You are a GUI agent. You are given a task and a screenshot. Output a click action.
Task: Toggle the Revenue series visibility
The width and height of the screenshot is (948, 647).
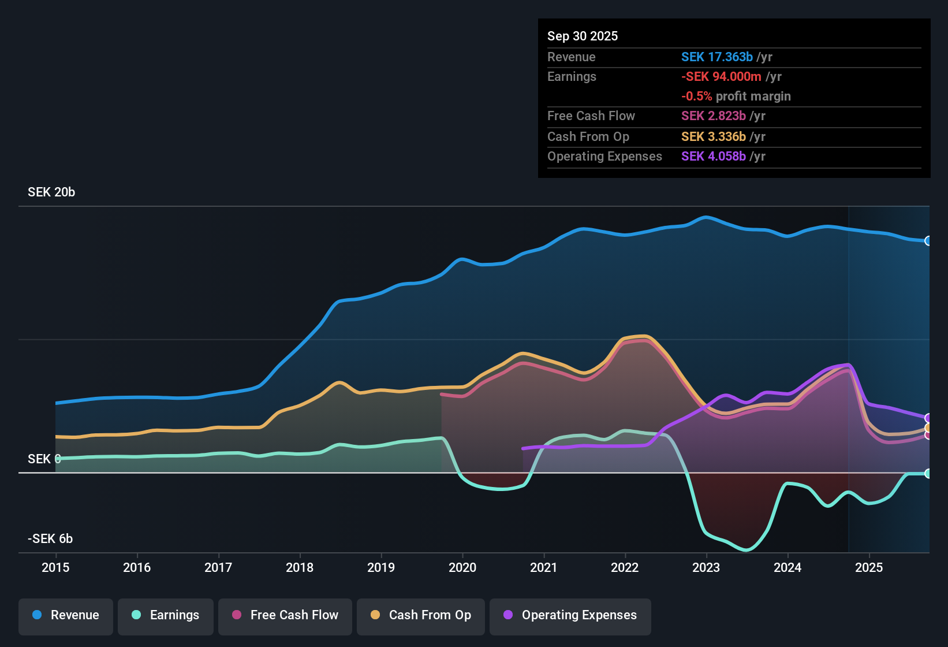(x=65, y=616)
